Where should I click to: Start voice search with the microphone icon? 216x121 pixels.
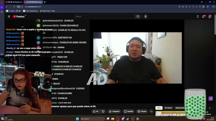coord(145,16)
